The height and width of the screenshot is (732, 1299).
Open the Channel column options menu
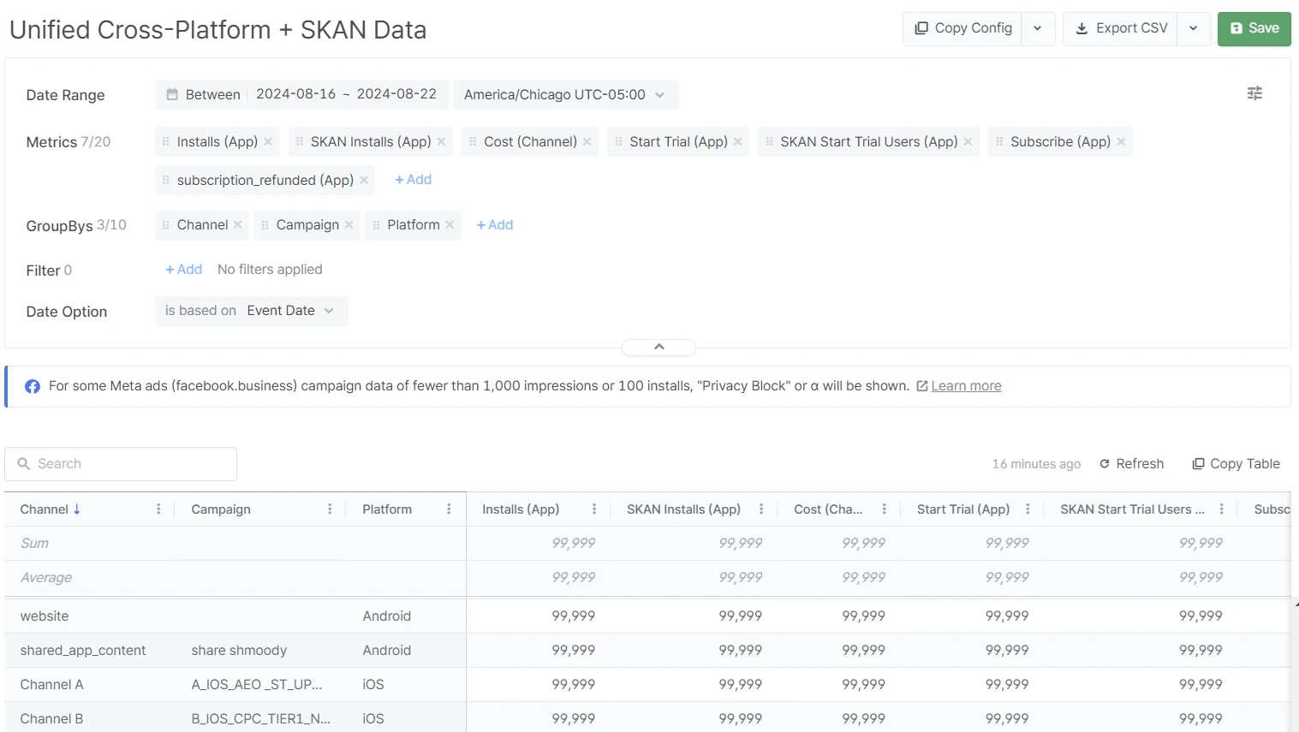point(158,509)
